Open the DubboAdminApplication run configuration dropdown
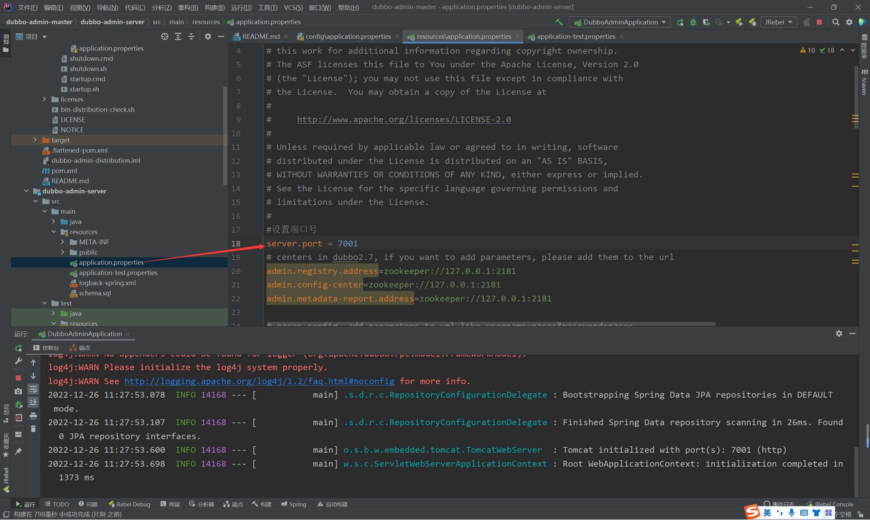Viewport: 870px width, 520px height. (x=620, y=22)
